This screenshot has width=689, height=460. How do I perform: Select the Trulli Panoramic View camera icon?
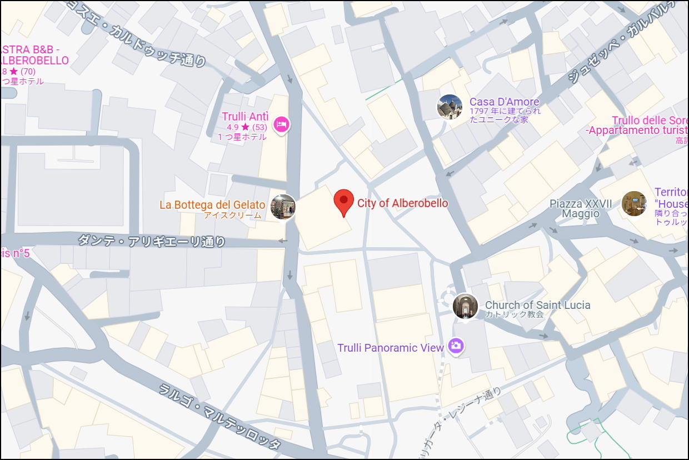click(x=456, y=346)
